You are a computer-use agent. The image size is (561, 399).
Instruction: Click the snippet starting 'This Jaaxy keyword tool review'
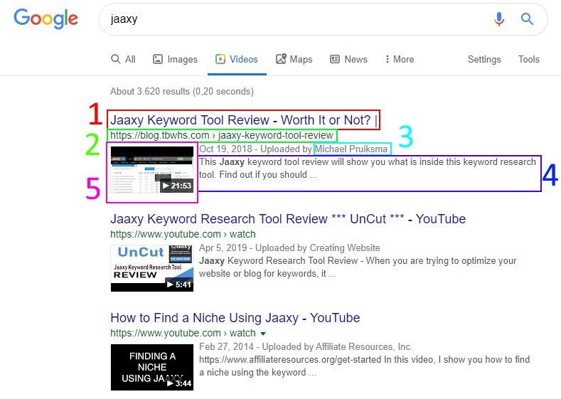click(368, 168)
